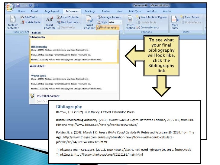The image size is (220, 165).
Task: Click the Bibliography heading in document preview
Action: point(69,107)
